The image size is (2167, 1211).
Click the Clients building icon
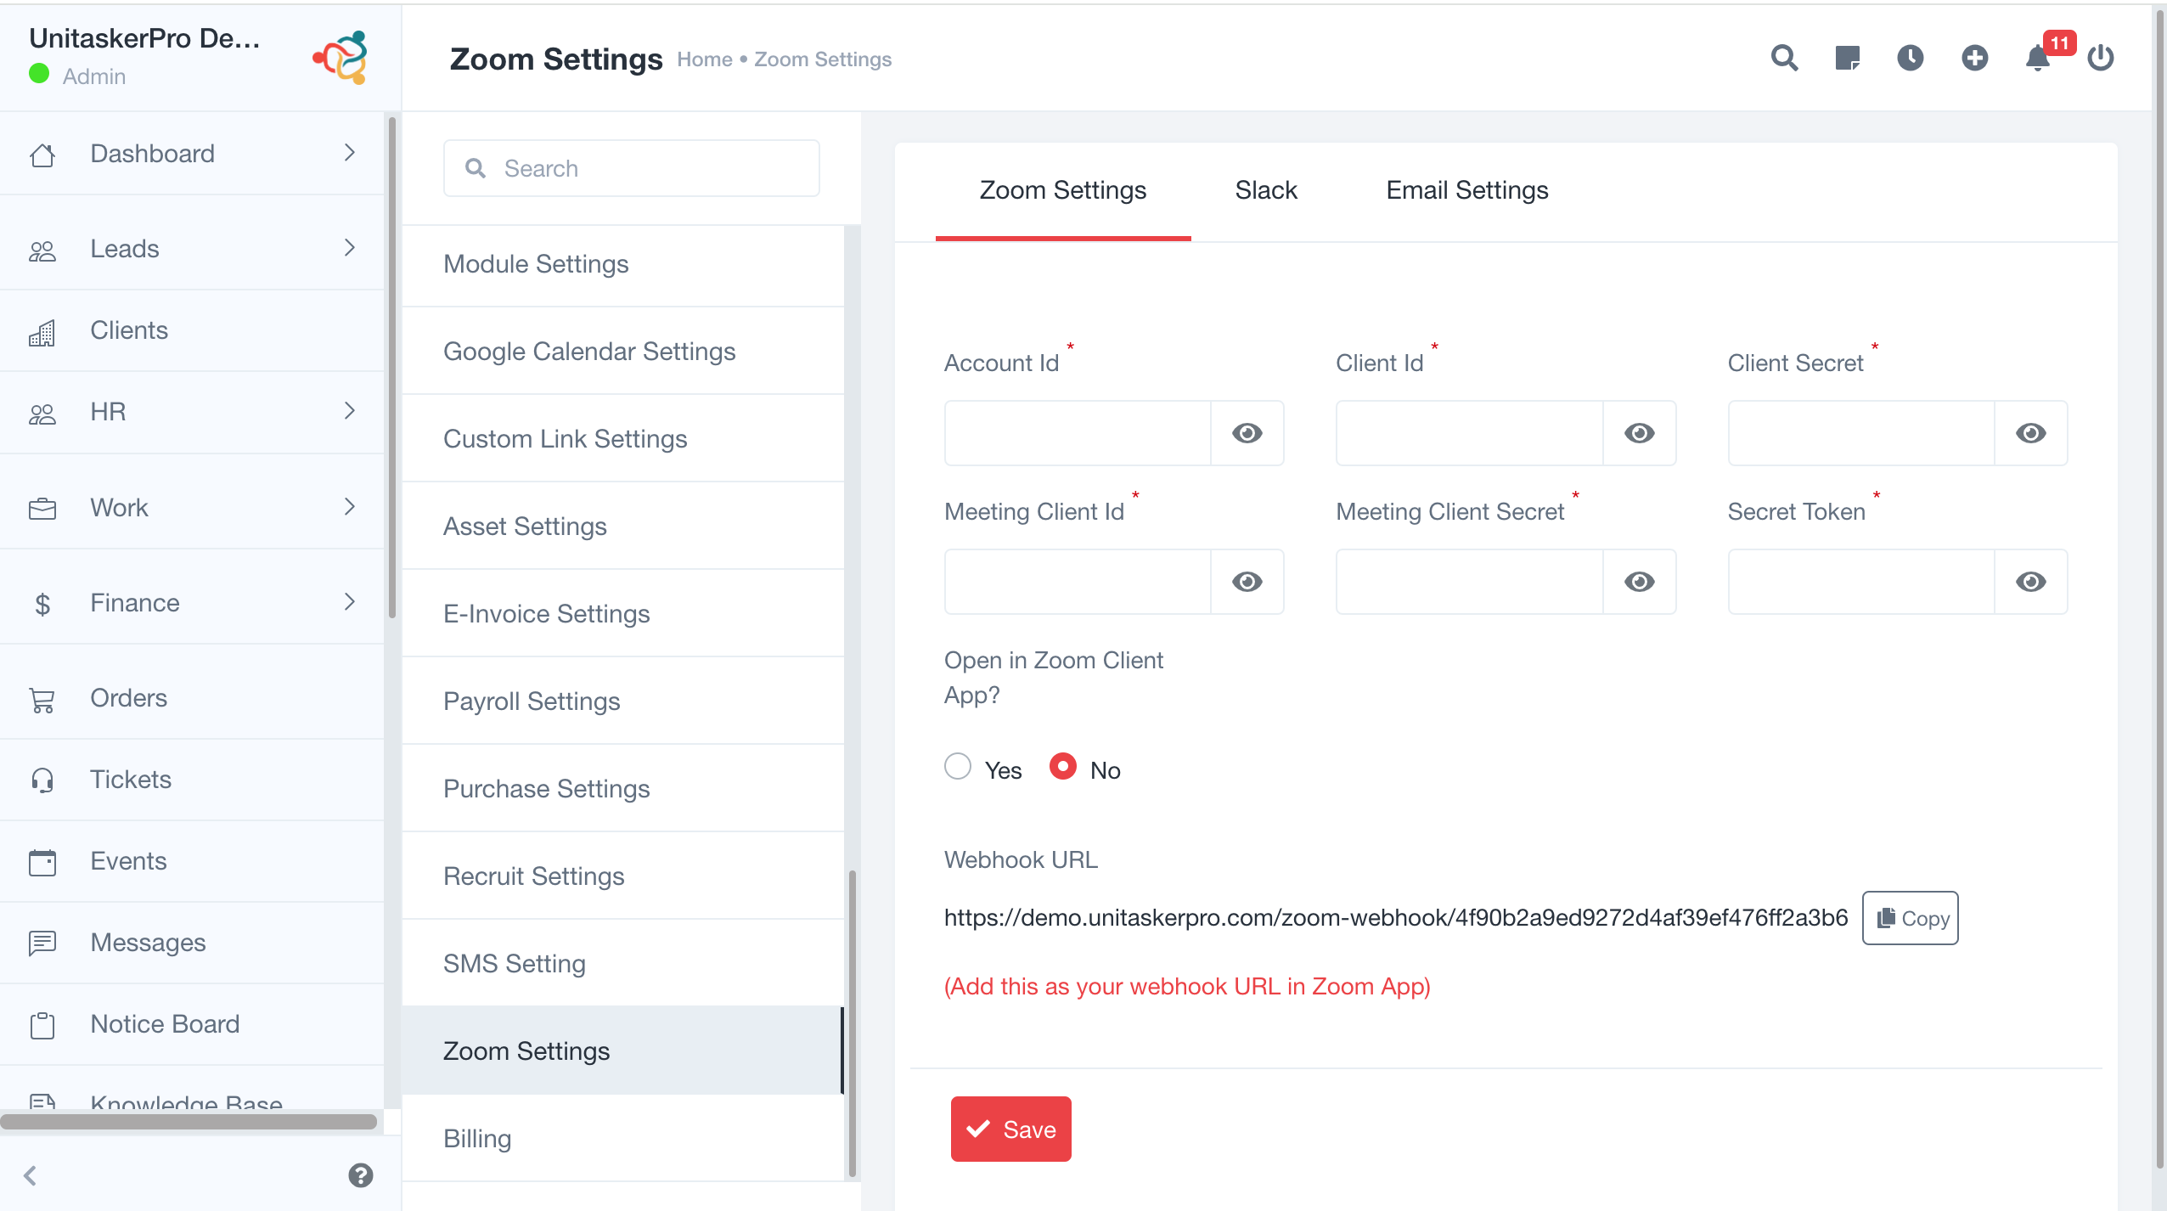tap(42, 331)
